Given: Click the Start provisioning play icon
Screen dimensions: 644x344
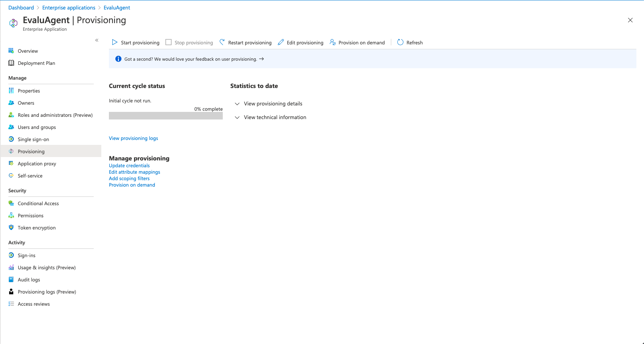Looking at the screenshot, I should tap(115, 42).
